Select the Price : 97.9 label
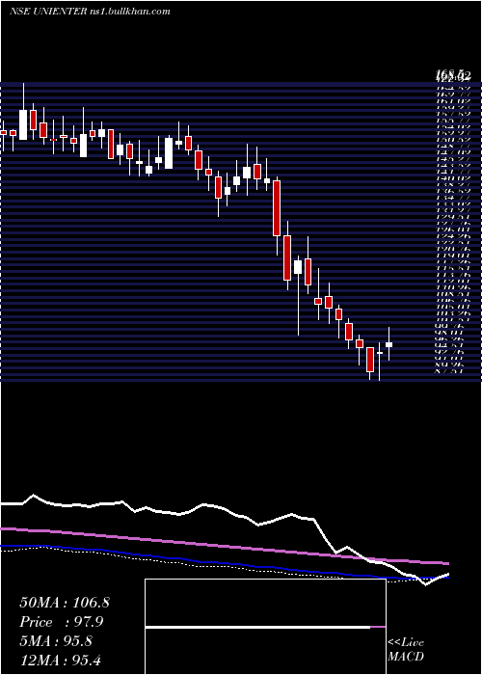 pos(62,622)
